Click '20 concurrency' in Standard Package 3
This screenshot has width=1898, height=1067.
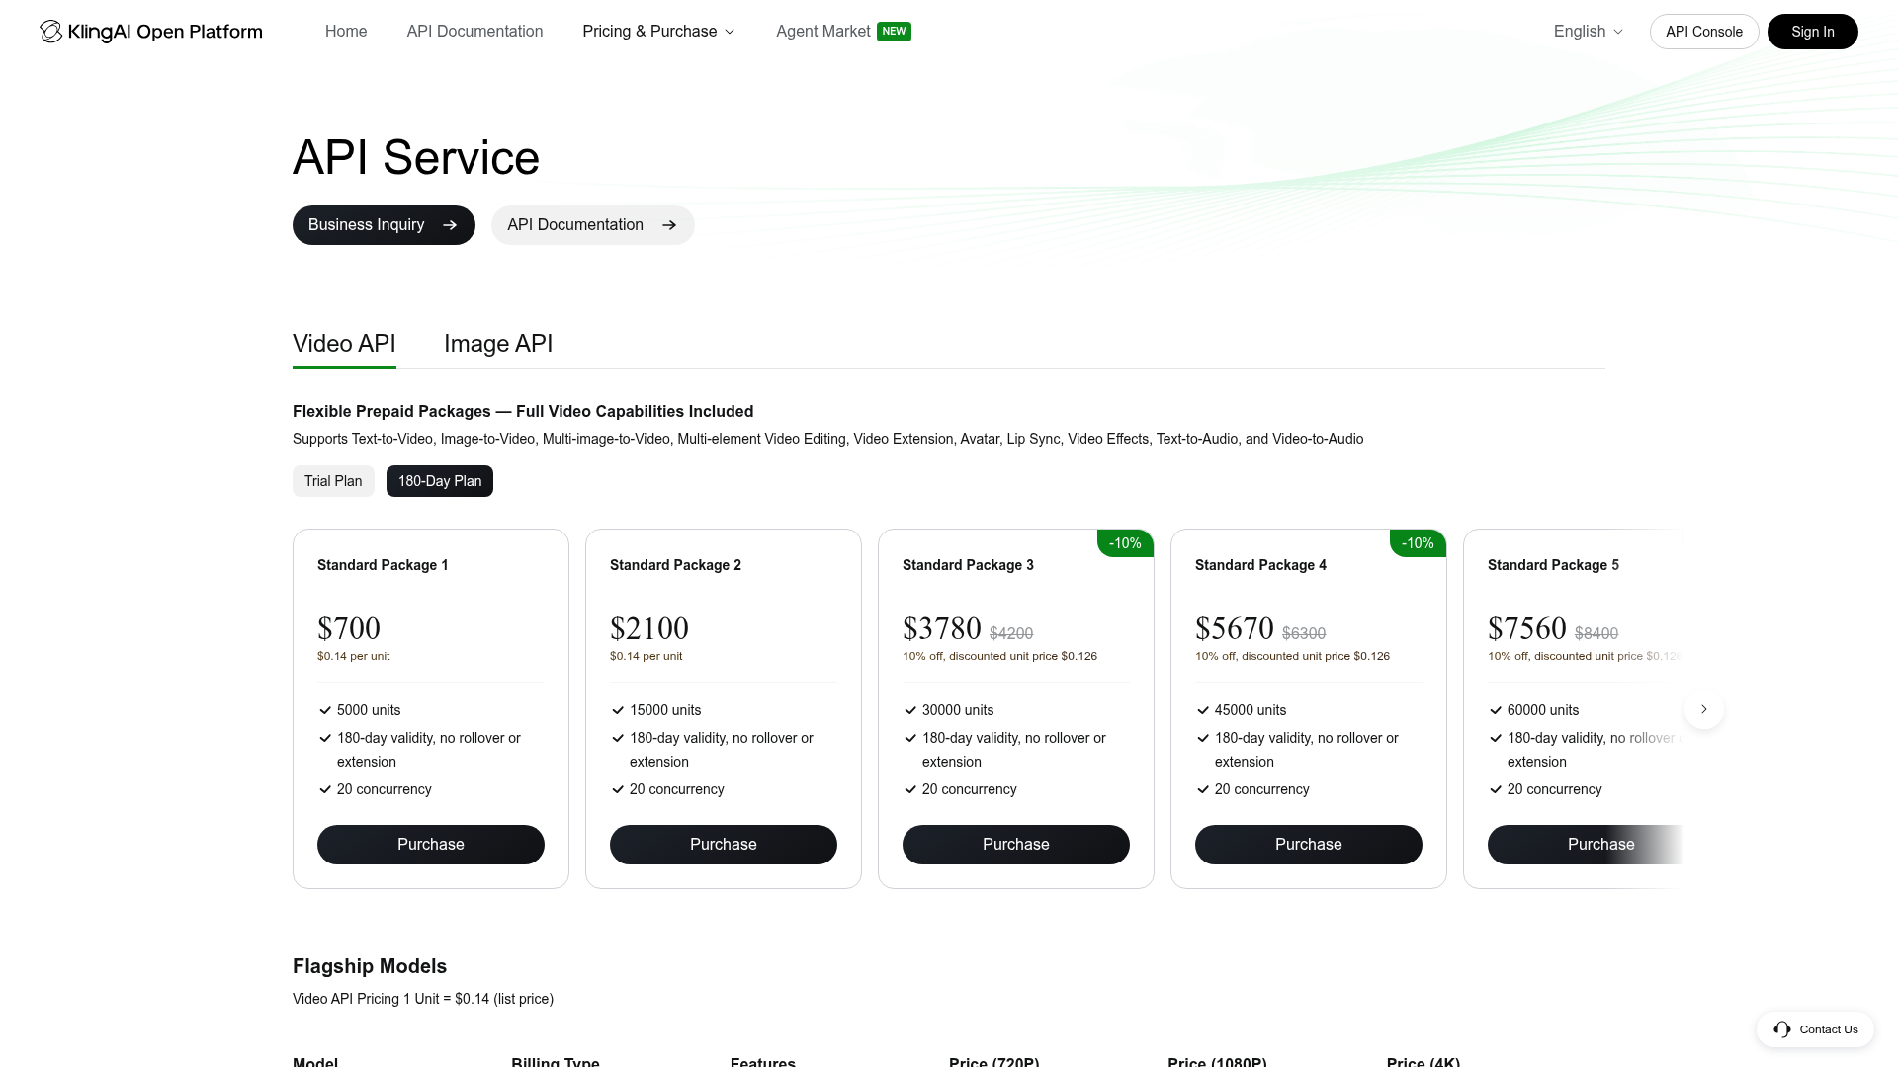click(x=970, y=789)
